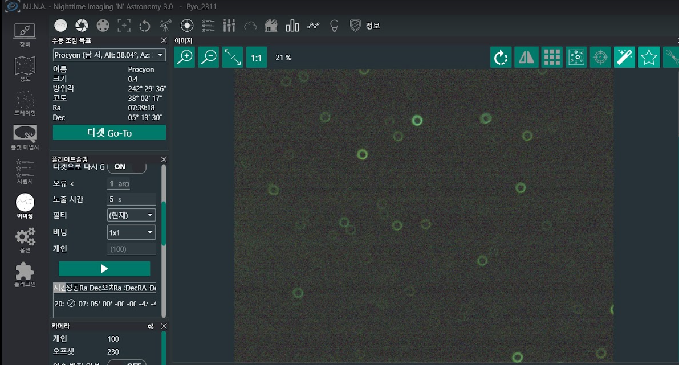Click the 21 % zoom level text
This screenshot has height=365, width=679.
pos(283,58)
